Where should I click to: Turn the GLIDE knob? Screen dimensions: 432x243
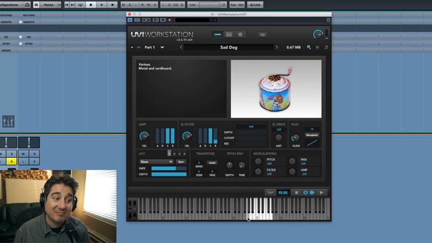click(296, 138)
